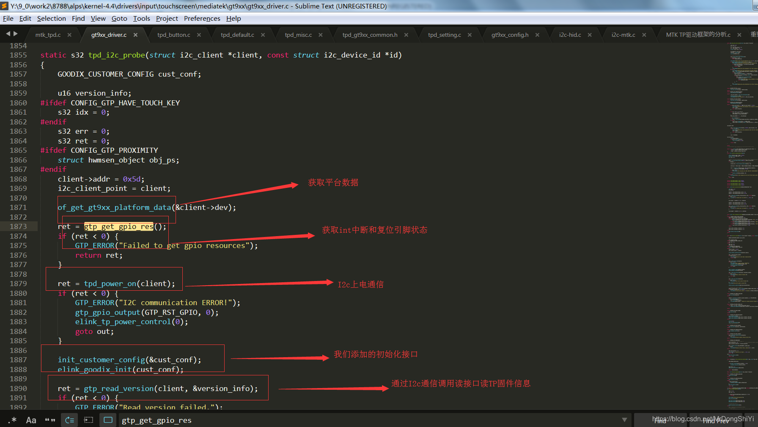
Task: Click line number 1855 in gutter
Action: tap(18, 55)
